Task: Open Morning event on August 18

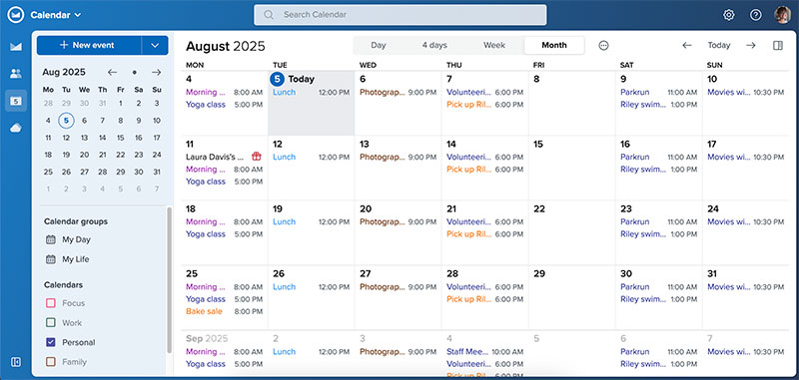Action: pyautogui.click(x=224, y=221)
